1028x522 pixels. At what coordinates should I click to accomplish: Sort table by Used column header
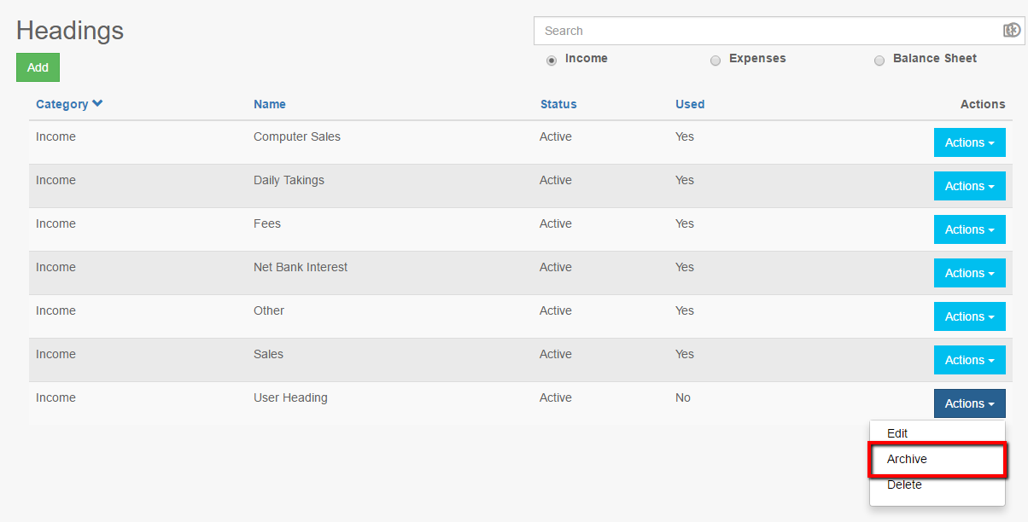(x=690, y=104)
